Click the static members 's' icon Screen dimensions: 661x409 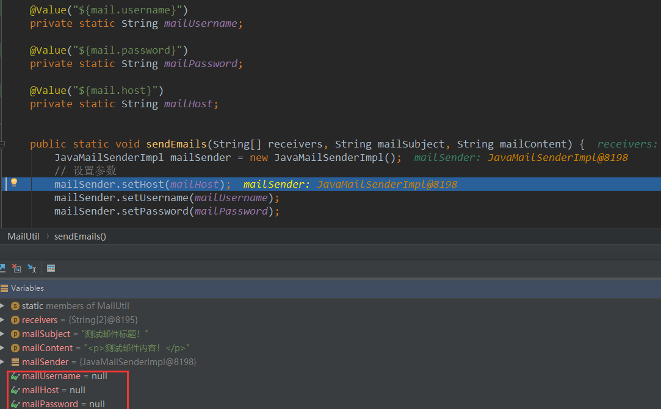click(x=15, y=306)
